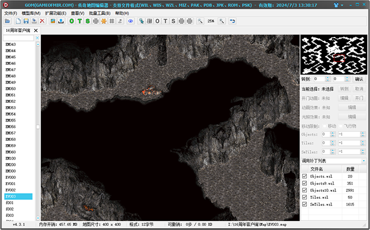Click the undo arrow icon in toolbar
The width and height of the screenshot is (370, 230).
231,21
